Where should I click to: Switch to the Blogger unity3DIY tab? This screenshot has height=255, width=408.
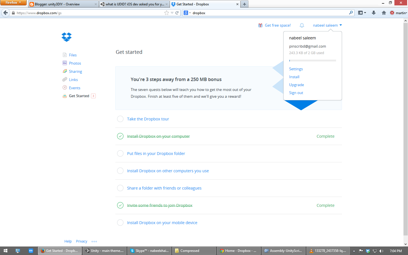coord(63,4)
